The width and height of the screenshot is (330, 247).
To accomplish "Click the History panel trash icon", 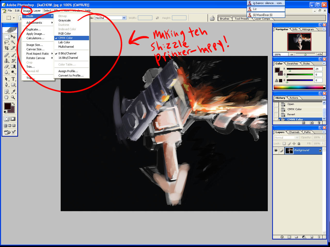I will click(319, 123).
